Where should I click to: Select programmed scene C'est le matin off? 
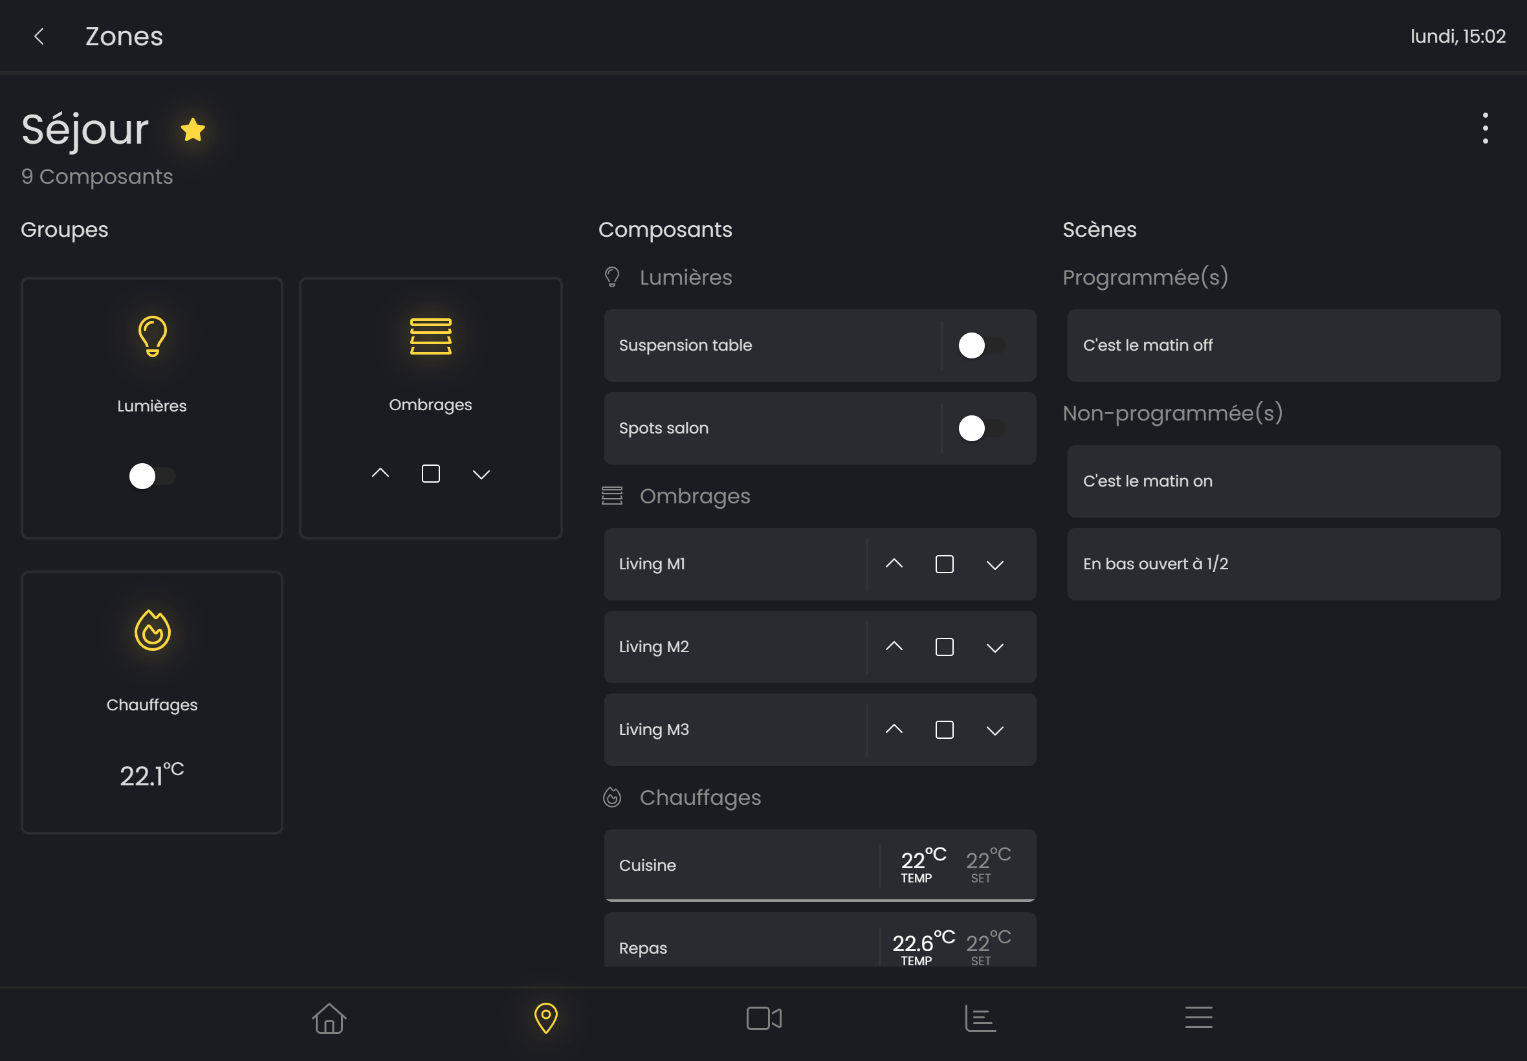[1283, 345]
